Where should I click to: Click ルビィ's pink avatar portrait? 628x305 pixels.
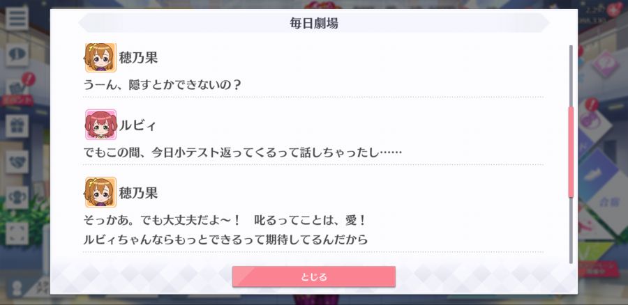pos(100,125)
